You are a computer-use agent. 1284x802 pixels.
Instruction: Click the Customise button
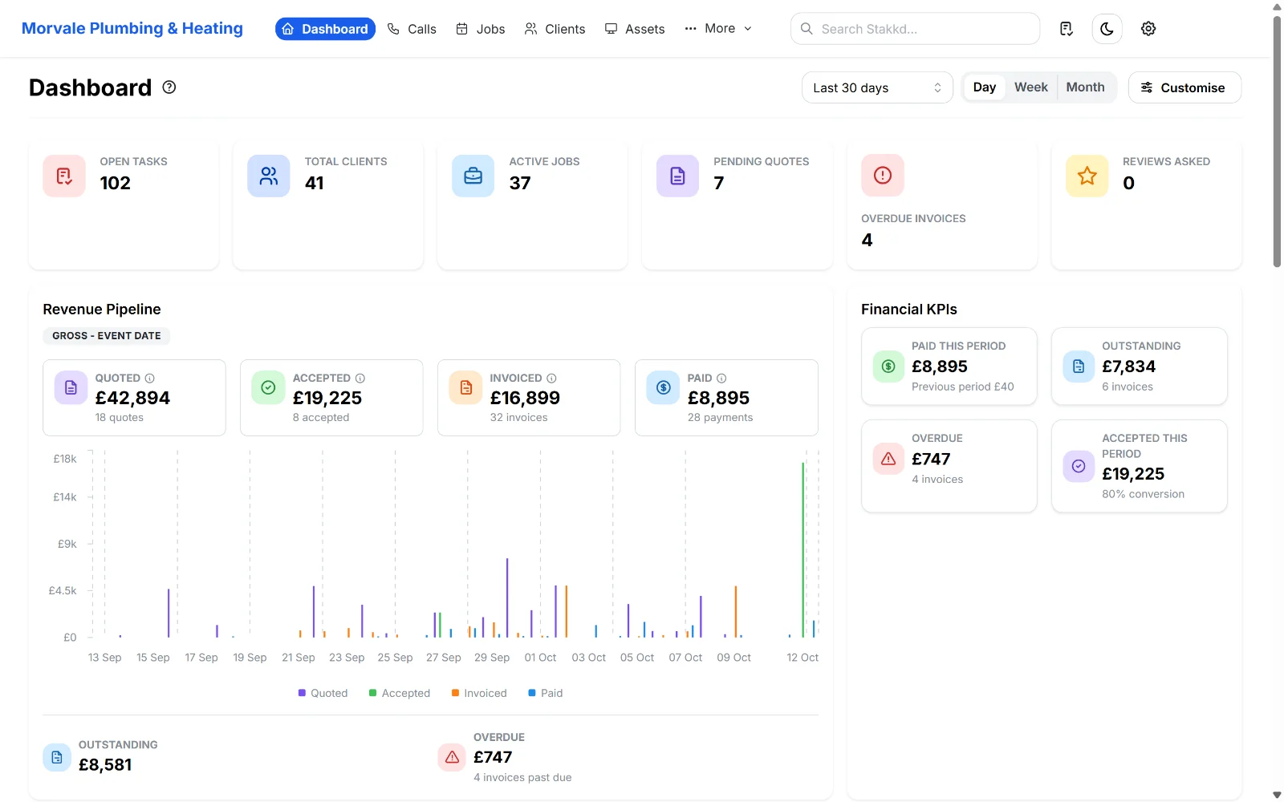pos(1184,87)
